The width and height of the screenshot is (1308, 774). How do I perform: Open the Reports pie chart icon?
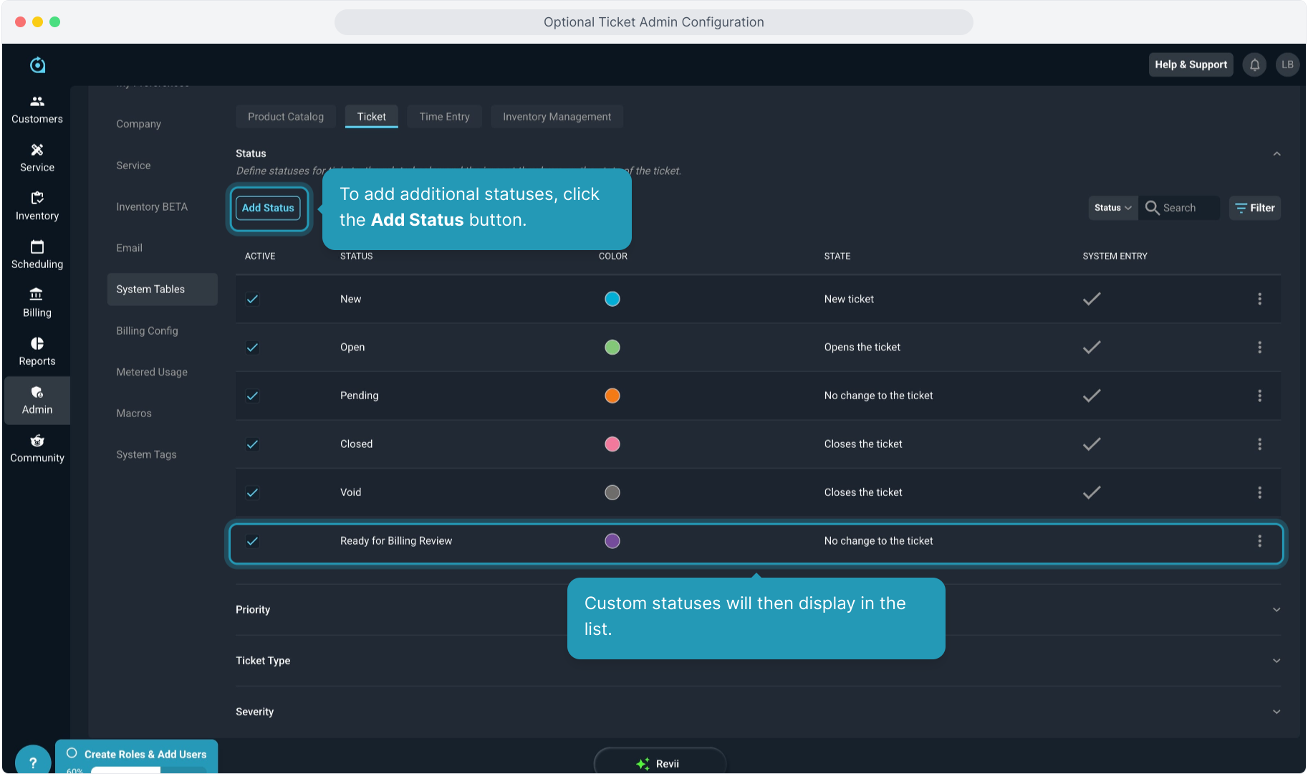click(37, 344)
